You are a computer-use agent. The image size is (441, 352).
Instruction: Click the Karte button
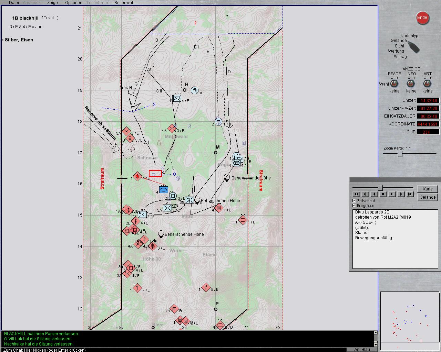tap(428, 189)
